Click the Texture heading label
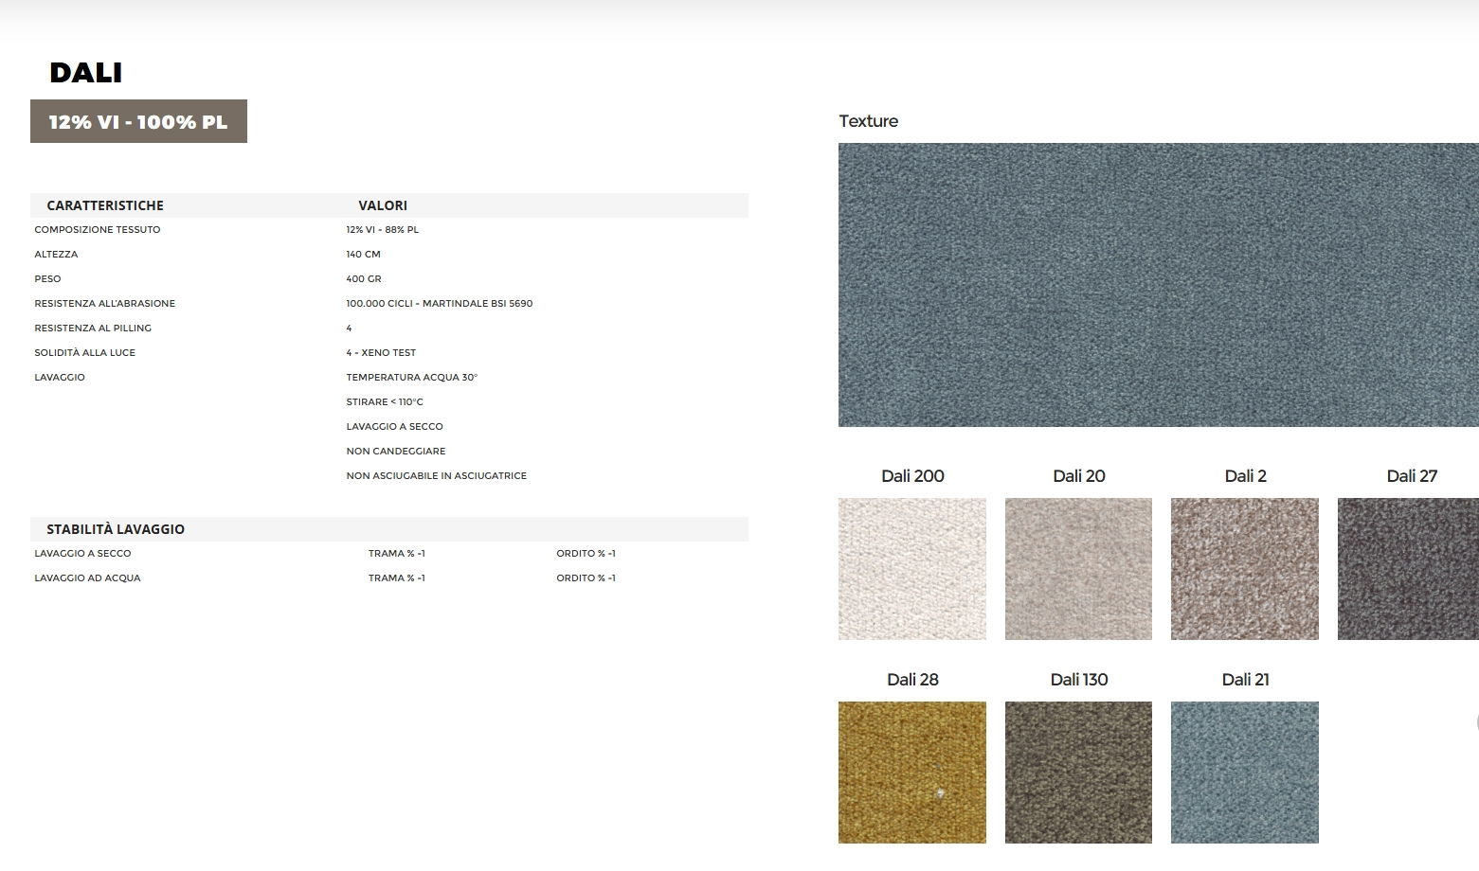 [x=869, y=121]
